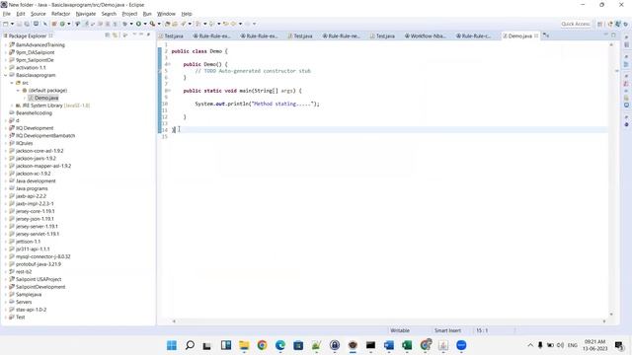Open File Explorer from the taskbar
Viewport: 632px width, 355px height.
click(x=244, y=345)
